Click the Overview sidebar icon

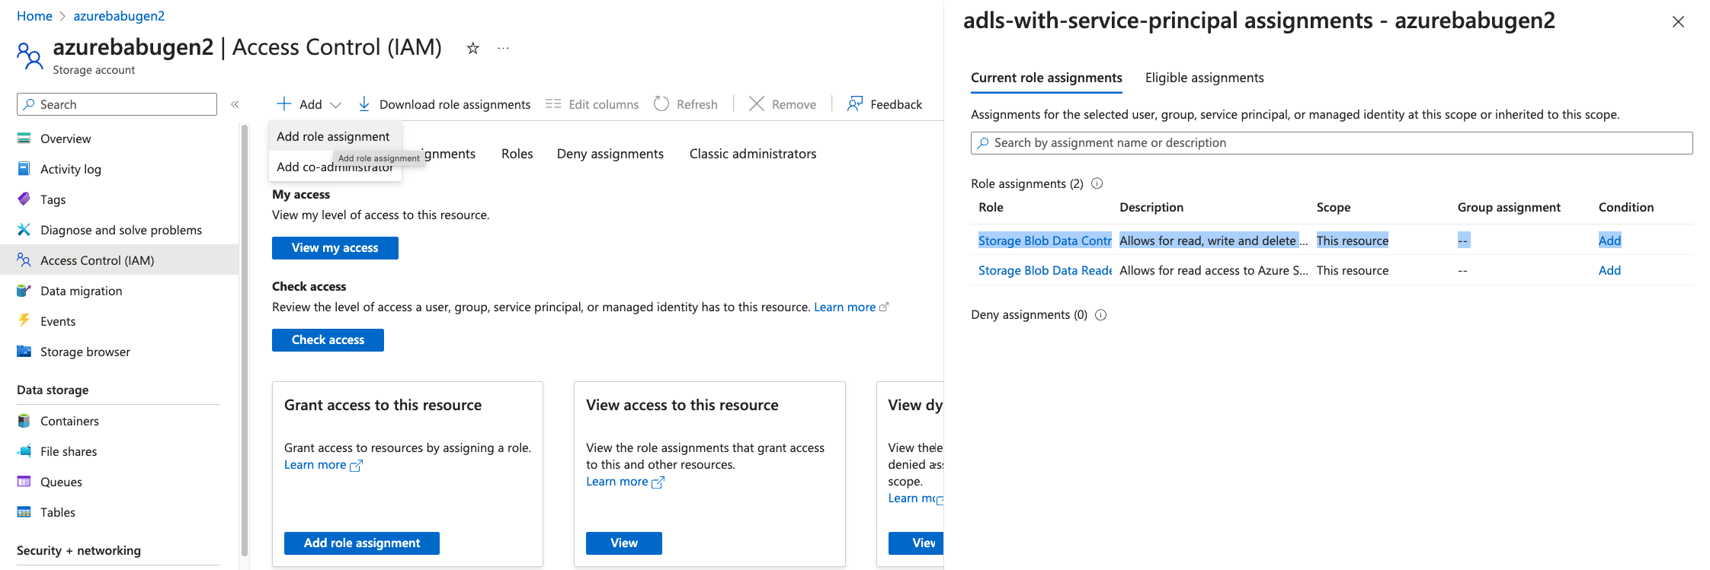24,139
